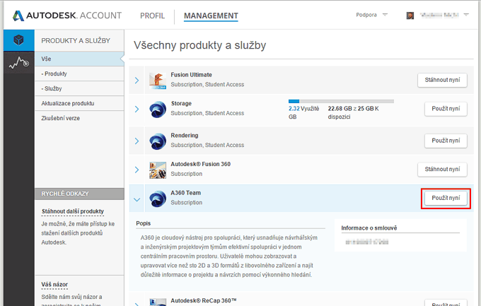This screenshot has height=306, width=481.
Task: Open the Váš názor link
Action: point(54,285)
